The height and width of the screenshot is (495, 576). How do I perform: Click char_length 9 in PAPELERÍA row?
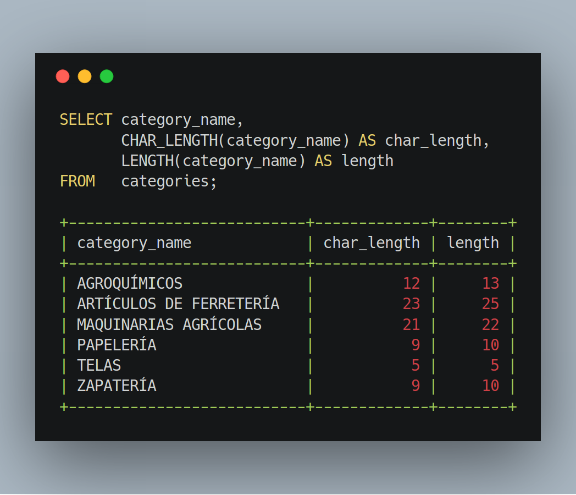pyautogui.click(x=416, y=345)
